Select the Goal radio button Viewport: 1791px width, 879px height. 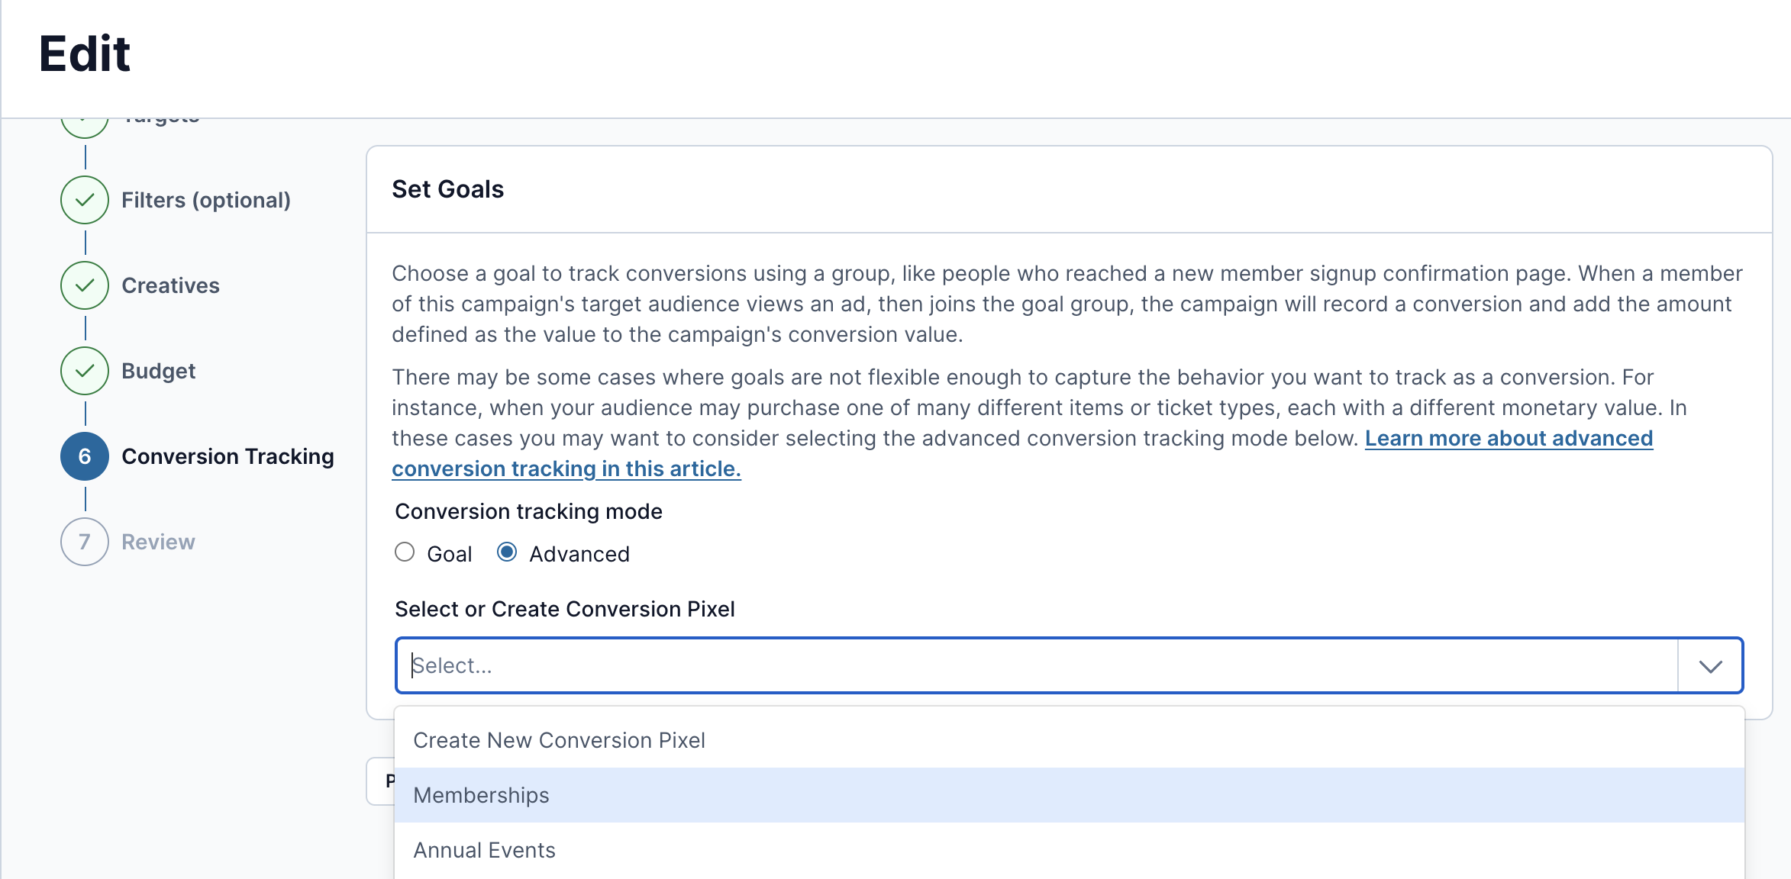point(405,552)
